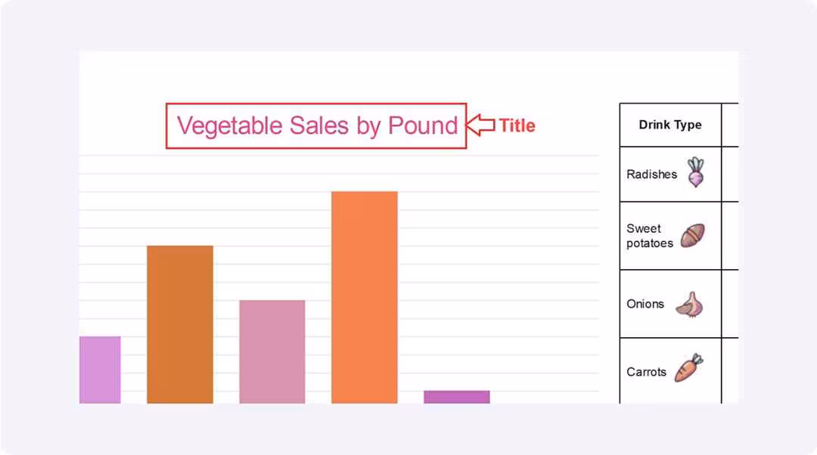The image size is (817, 455).
Task: Select the "Vegetable Sales by Pound" chart title
Action: [317, 125]
